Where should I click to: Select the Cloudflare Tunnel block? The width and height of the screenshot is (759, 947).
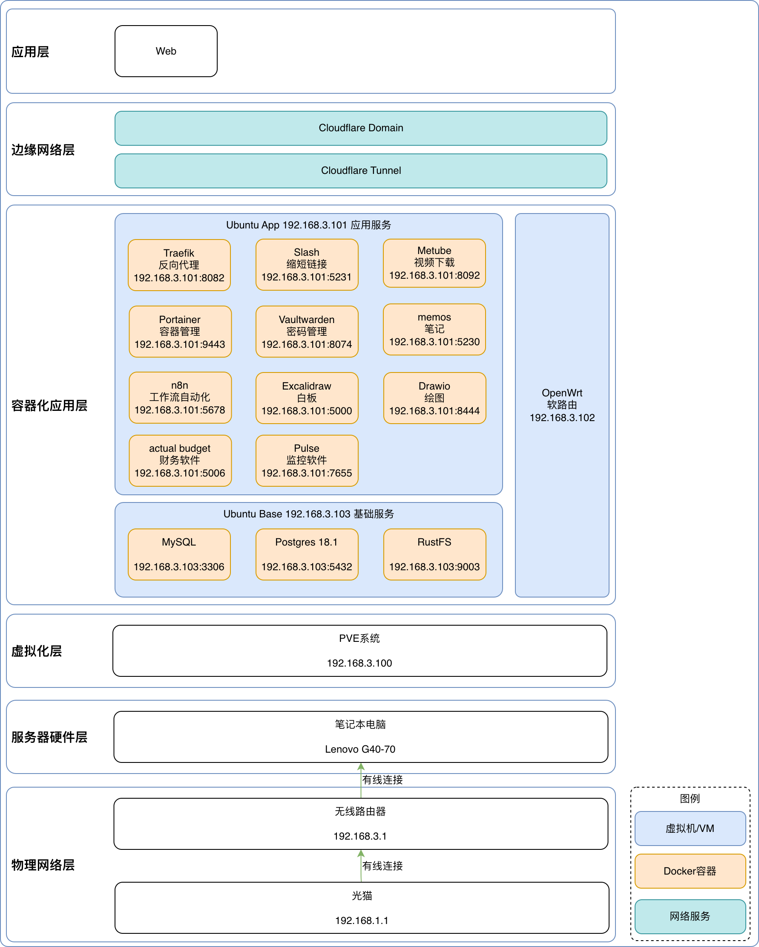[360, 171]
